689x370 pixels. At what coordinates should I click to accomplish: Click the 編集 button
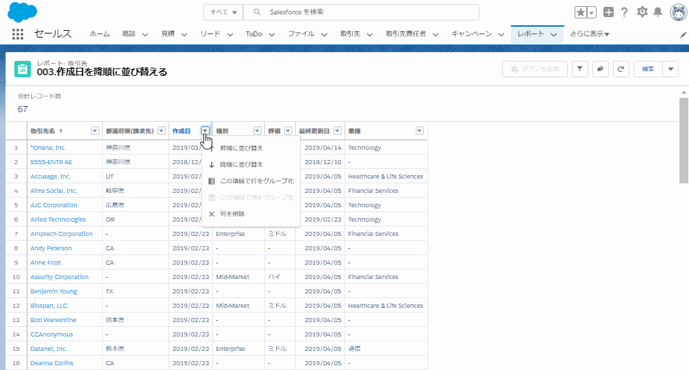[648, 69]
